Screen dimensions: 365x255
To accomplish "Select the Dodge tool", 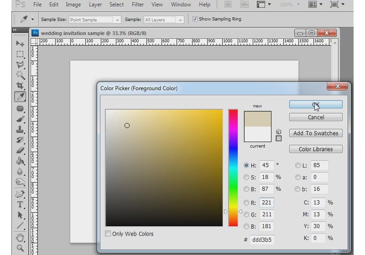I will (20, 182).
